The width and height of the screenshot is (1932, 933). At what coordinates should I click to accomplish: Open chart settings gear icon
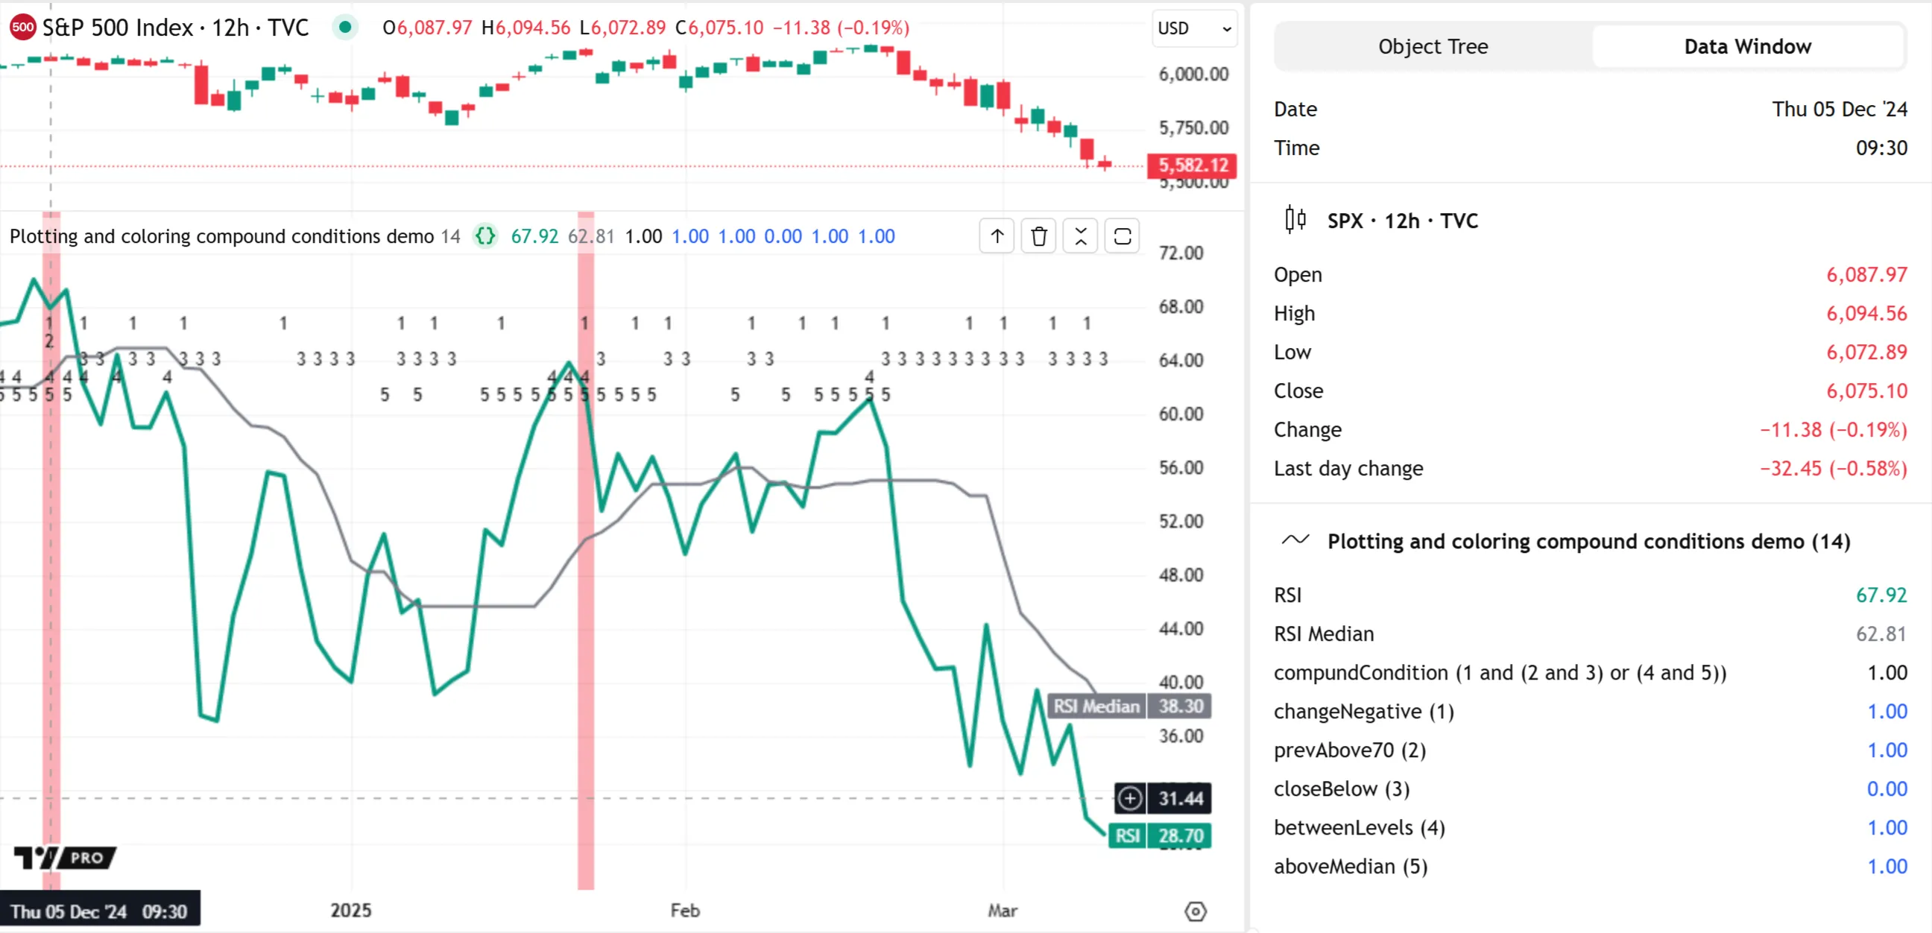pos(1195,911)
